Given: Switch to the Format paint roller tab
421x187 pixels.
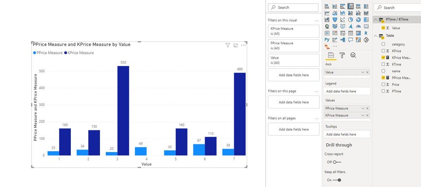Looking at the screenshot, I should point(342,55).
